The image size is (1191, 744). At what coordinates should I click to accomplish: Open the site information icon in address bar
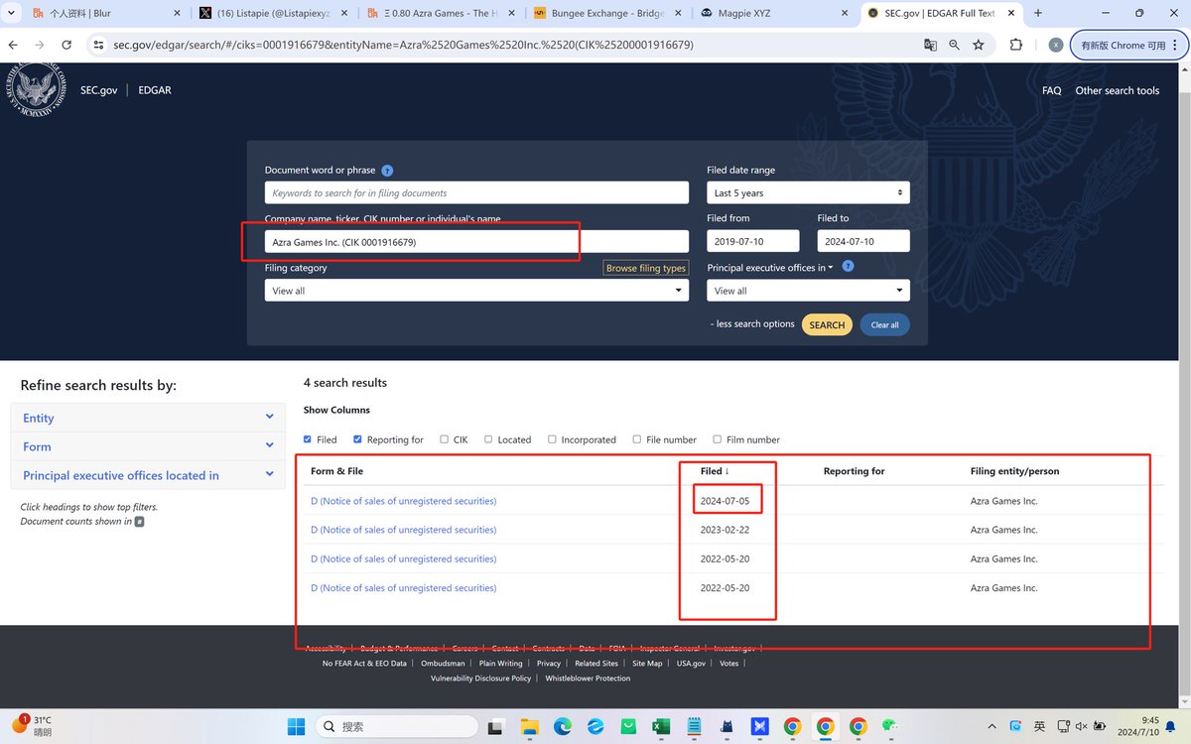97,45
